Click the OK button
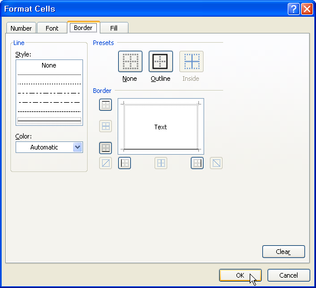Viewport: 316px width, 288px height. (240, 275)
